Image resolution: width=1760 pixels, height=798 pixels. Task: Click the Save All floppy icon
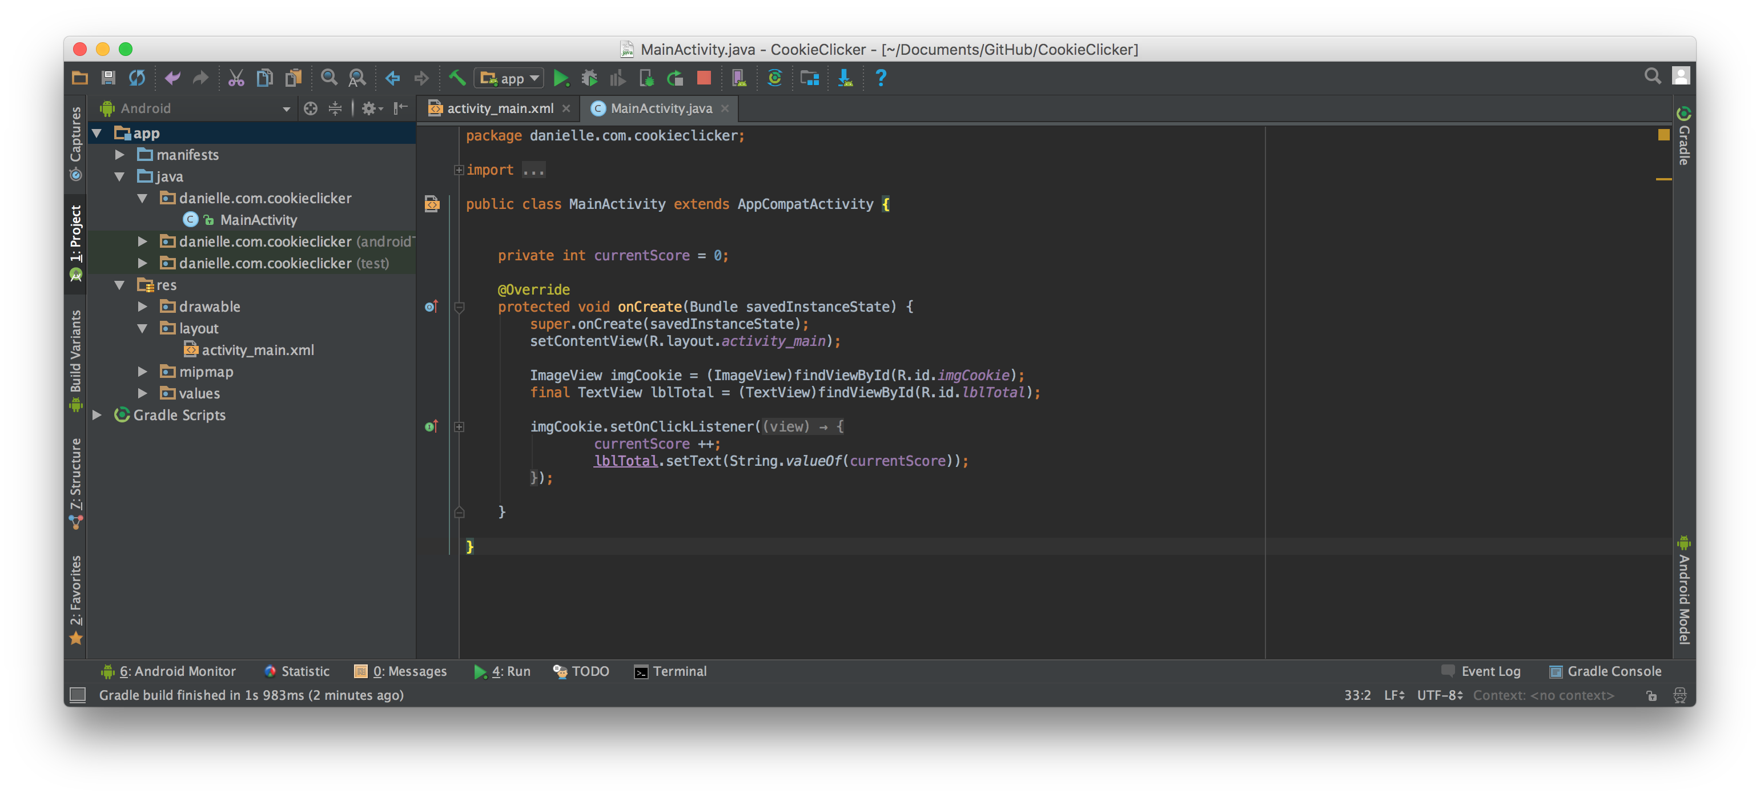pos(108,79)
